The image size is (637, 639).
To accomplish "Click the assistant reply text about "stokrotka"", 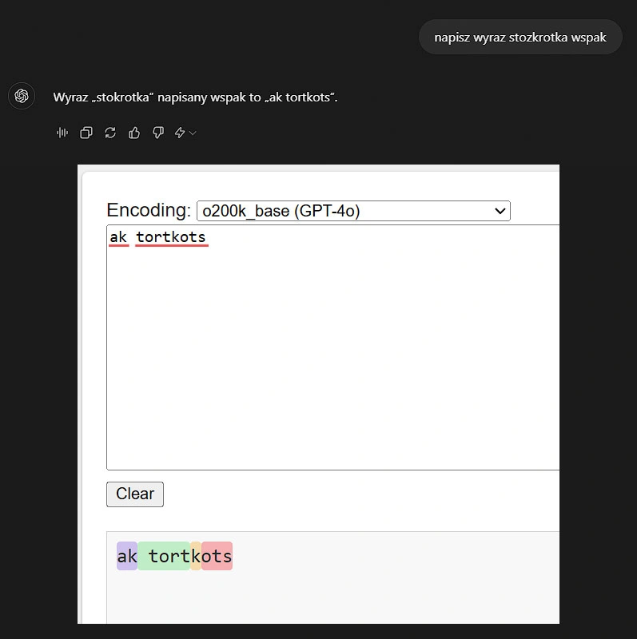I will pyautogui.click(x=195, y=97).
